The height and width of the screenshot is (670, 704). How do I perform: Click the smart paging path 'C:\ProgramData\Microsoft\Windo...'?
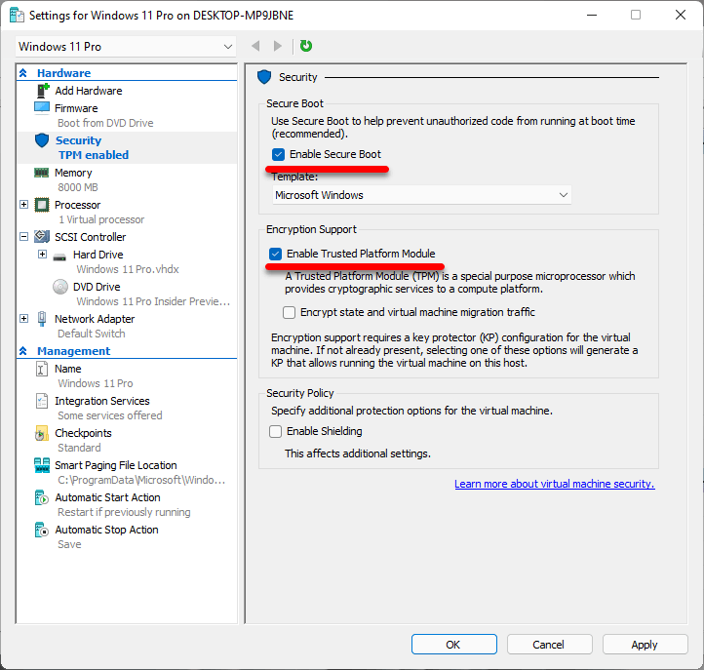point(141,480)
